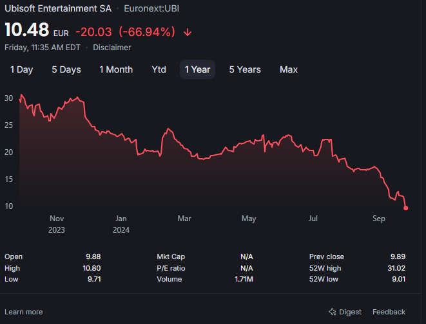Click the 1 Year range tab
Screen dimensions: 426x324
click(x=197, y=69)
